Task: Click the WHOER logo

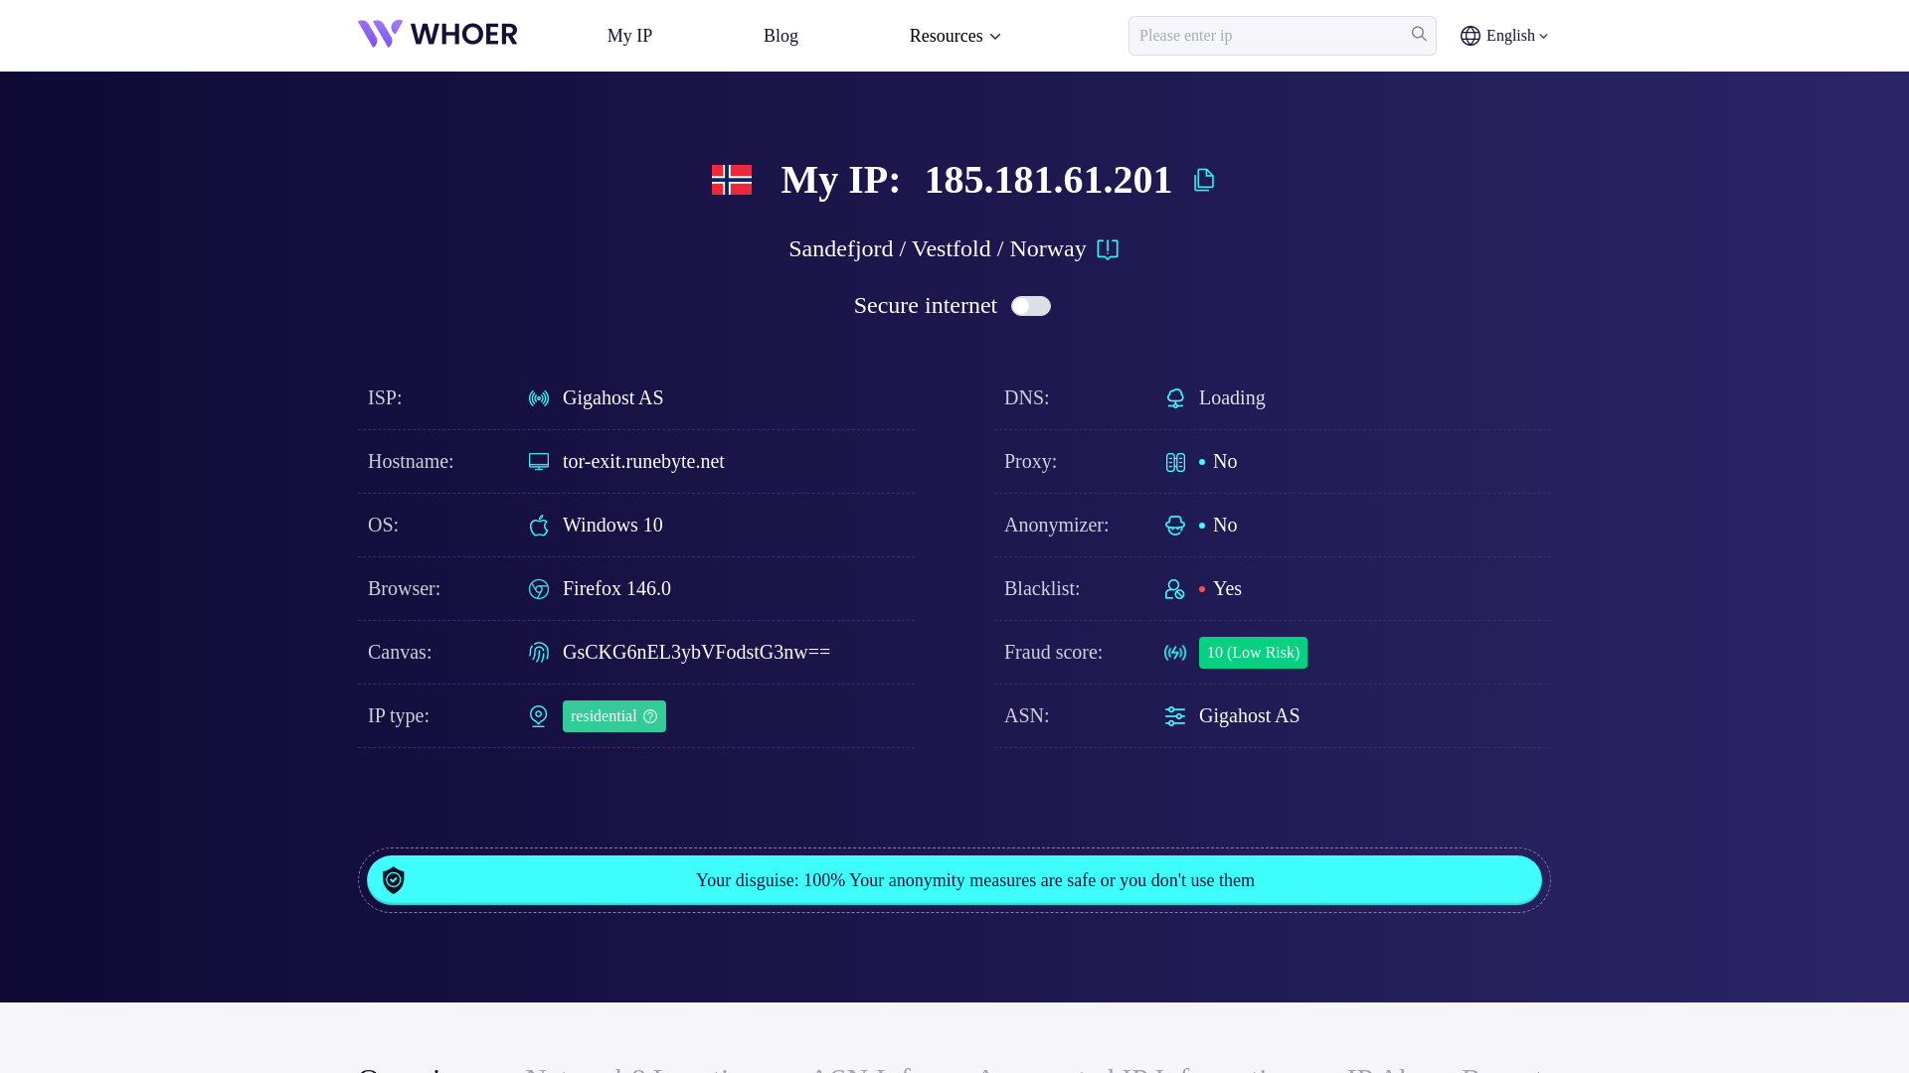Action: 437,35
